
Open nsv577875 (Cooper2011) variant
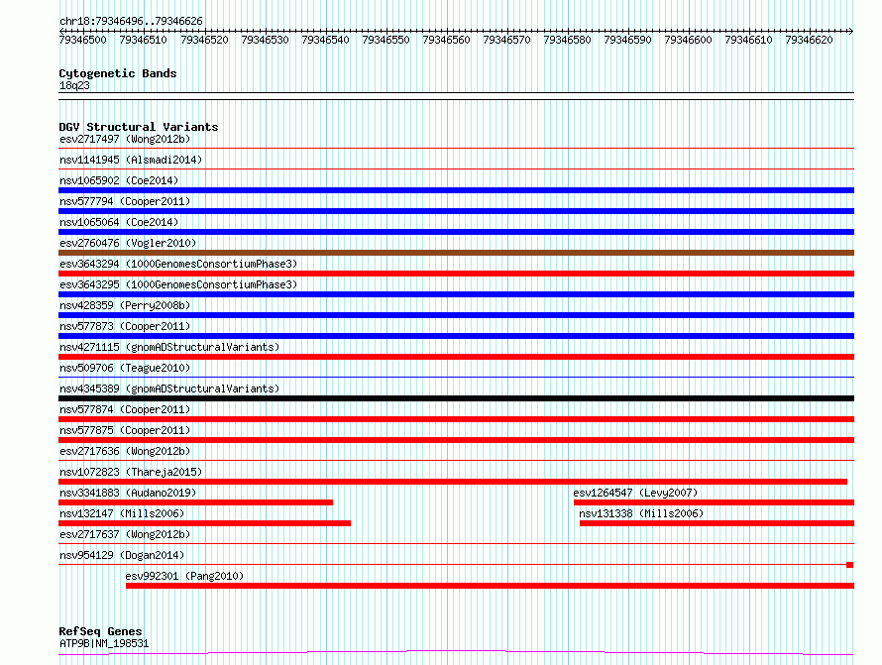[x=125, y=430]
